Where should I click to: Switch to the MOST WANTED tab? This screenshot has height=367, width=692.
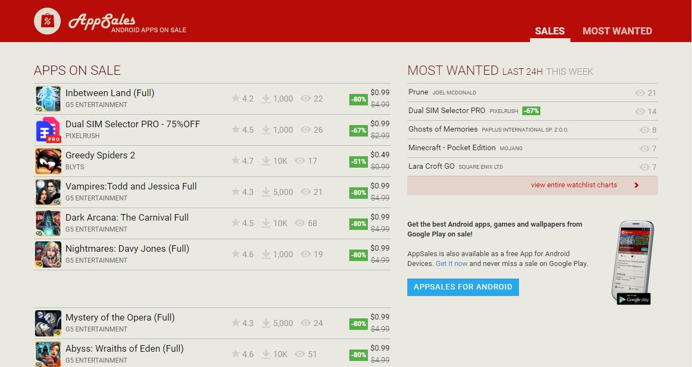[x=617, y=31]
